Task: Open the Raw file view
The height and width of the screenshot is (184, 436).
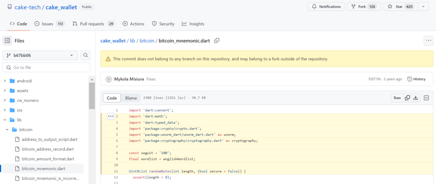Action: coord(397,98)
